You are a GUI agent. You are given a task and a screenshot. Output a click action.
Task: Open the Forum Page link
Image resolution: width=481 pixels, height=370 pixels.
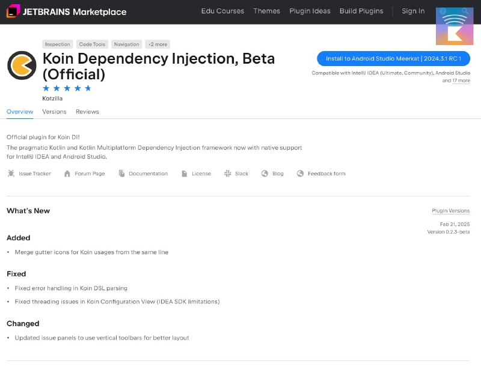pos(90,174)
